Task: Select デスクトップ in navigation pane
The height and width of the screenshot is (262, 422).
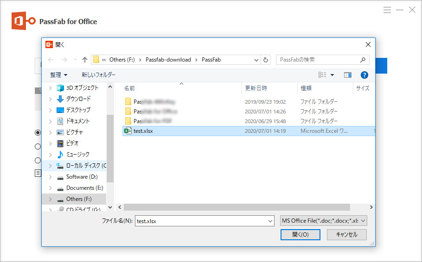Action: pos(78,110)
